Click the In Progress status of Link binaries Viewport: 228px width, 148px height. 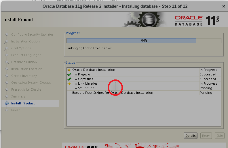coord(208,83)
